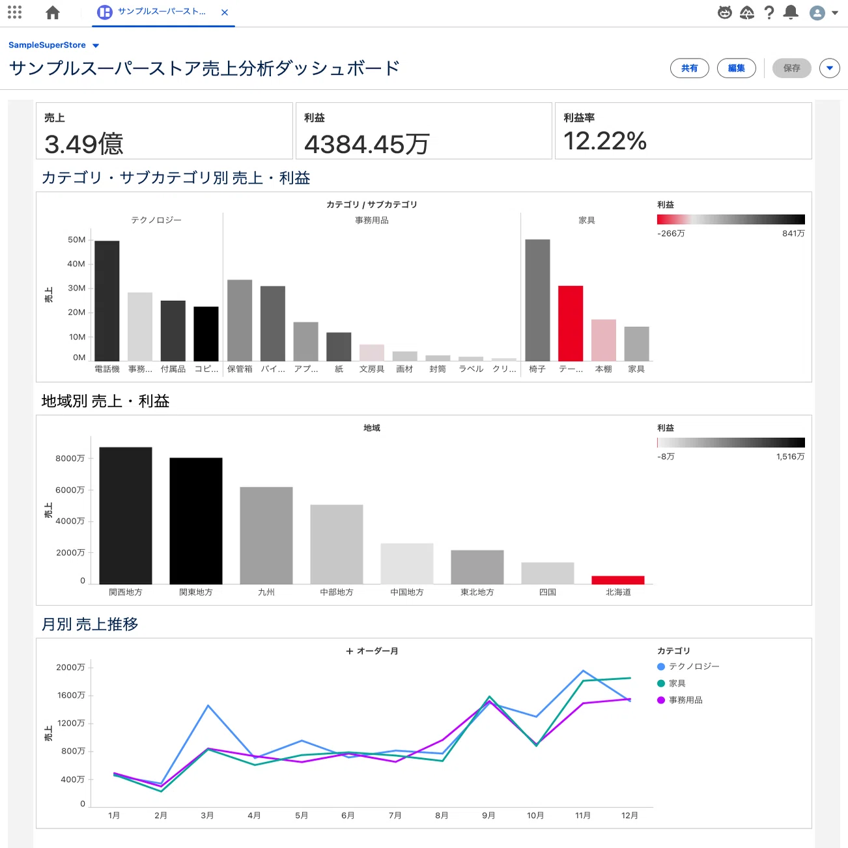Select the 利益率 12.22% KPI tile
The image size is (848, 848).
coord(683,131)
